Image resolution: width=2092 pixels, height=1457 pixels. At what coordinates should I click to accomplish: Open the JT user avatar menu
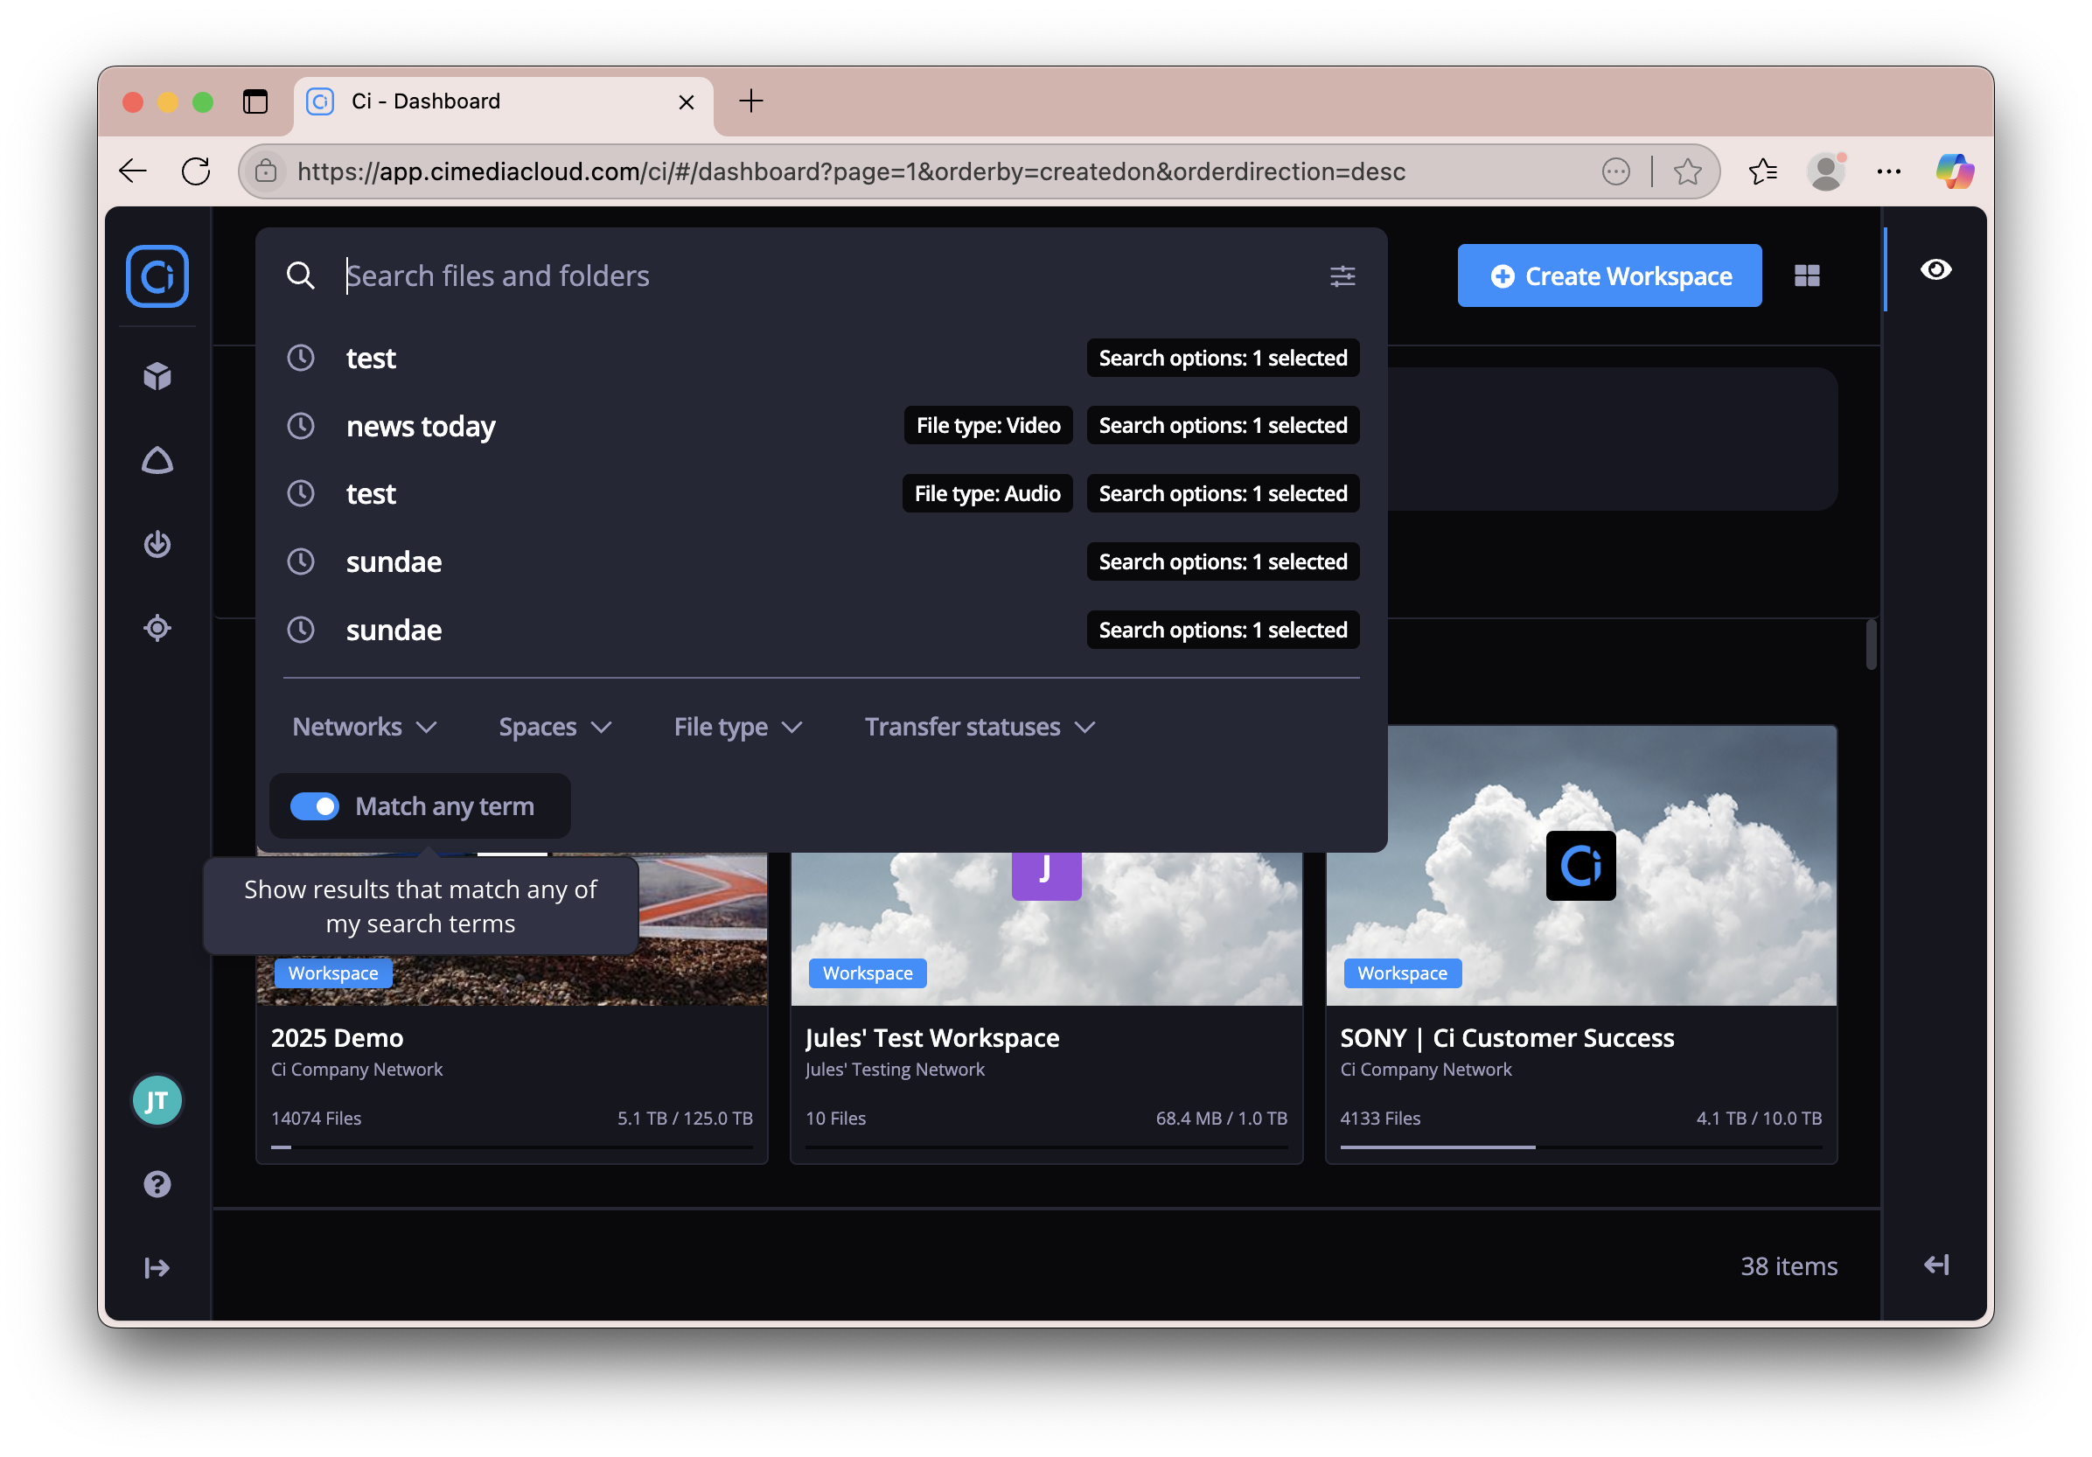coord(157,1101)
